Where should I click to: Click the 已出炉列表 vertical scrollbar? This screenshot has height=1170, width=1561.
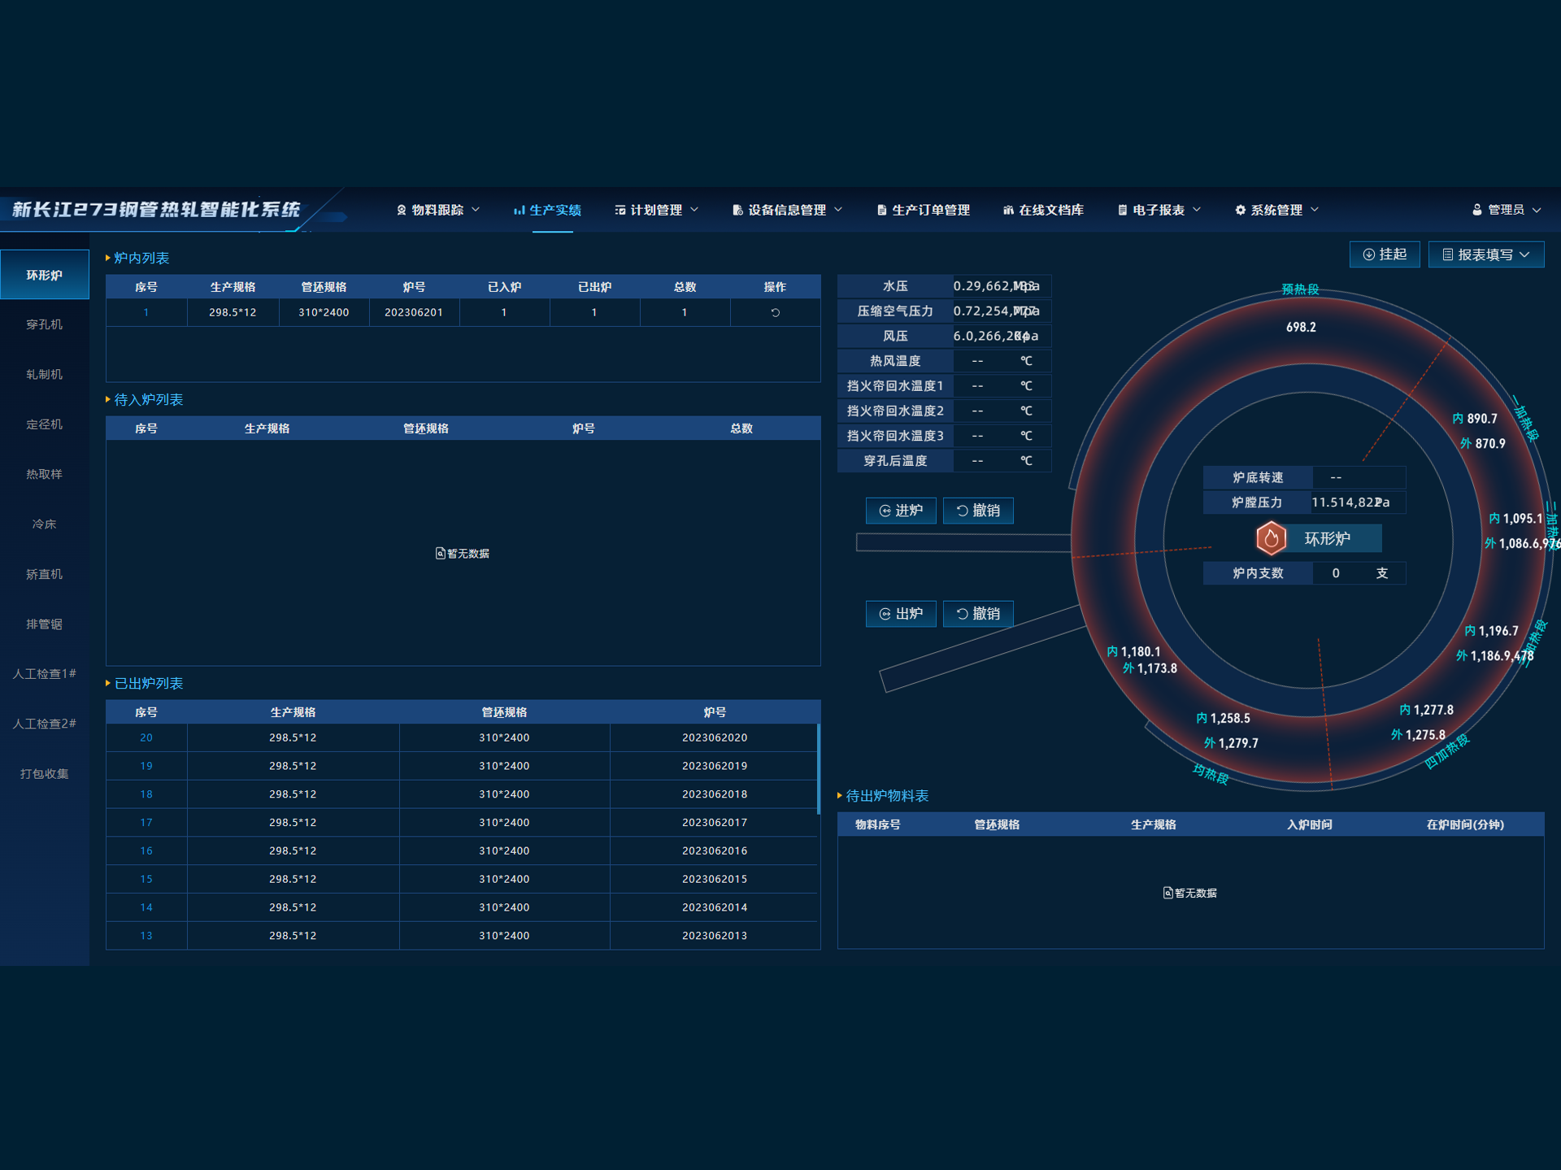tap(818, 768)
